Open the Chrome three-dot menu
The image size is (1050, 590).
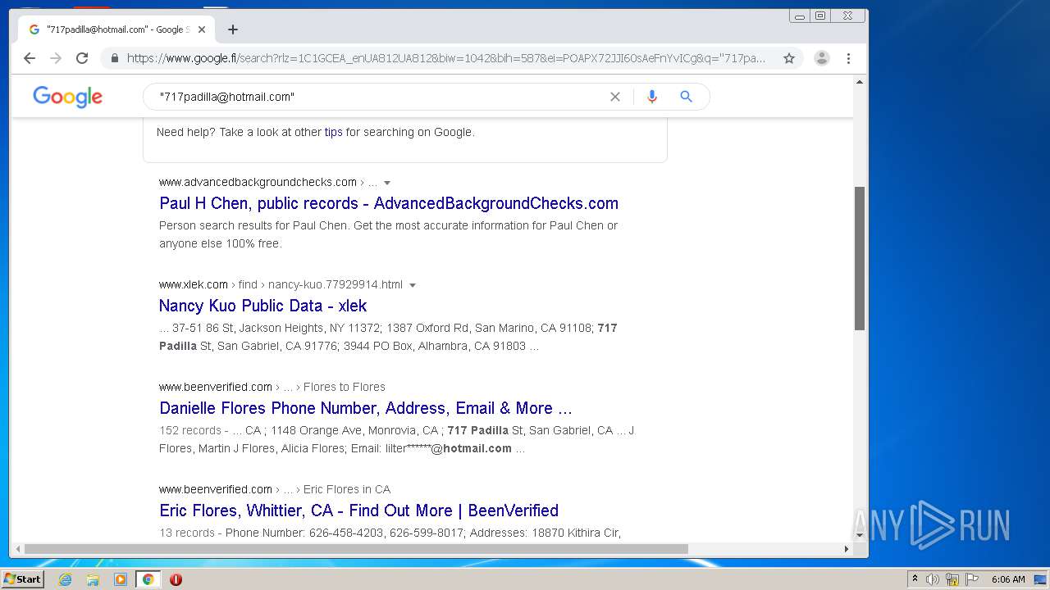848,58
